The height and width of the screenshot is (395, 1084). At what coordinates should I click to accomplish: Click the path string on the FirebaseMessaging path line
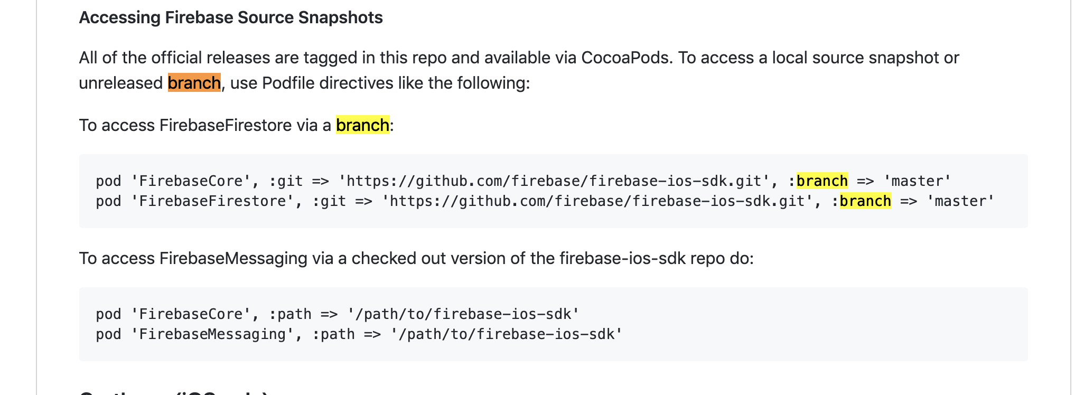click(x=507, y=334)
